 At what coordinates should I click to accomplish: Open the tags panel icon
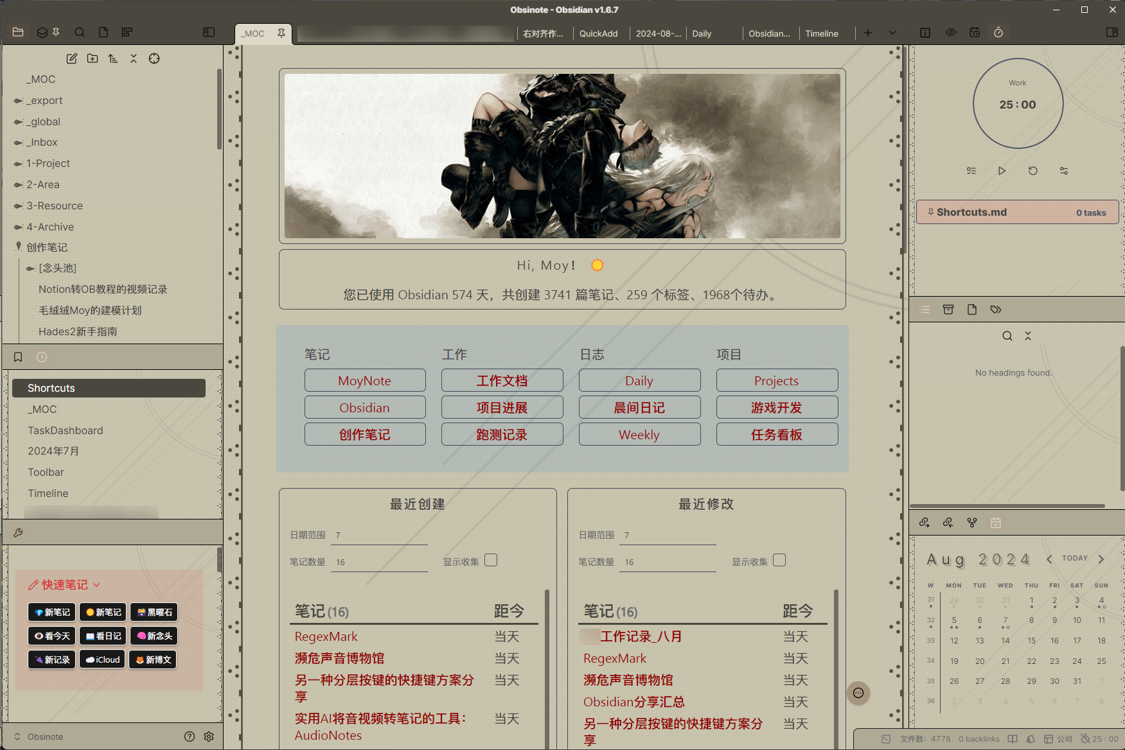(996, 310)
